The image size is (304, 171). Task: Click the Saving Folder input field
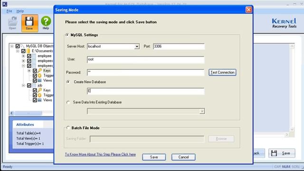[x=147, y=139]
